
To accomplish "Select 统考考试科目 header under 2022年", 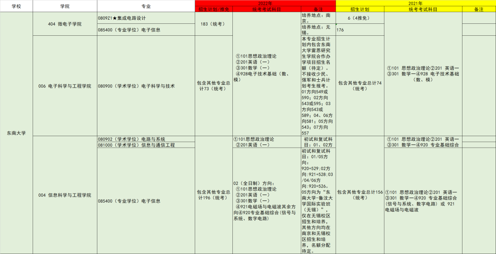I will pos(267,9).
